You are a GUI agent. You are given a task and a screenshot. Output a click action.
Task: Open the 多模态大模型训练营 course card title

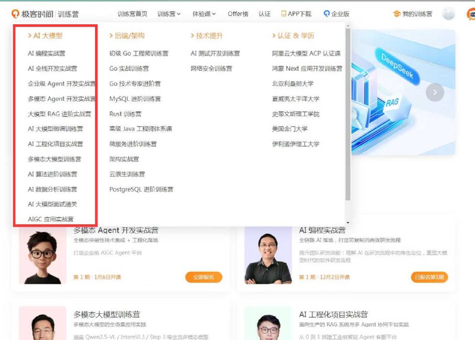(107, 314)
